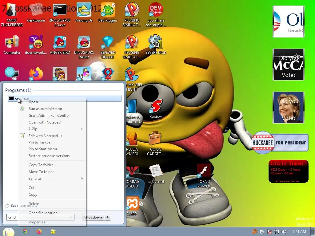Choose Copy in the context menu

tap(52, 195)
